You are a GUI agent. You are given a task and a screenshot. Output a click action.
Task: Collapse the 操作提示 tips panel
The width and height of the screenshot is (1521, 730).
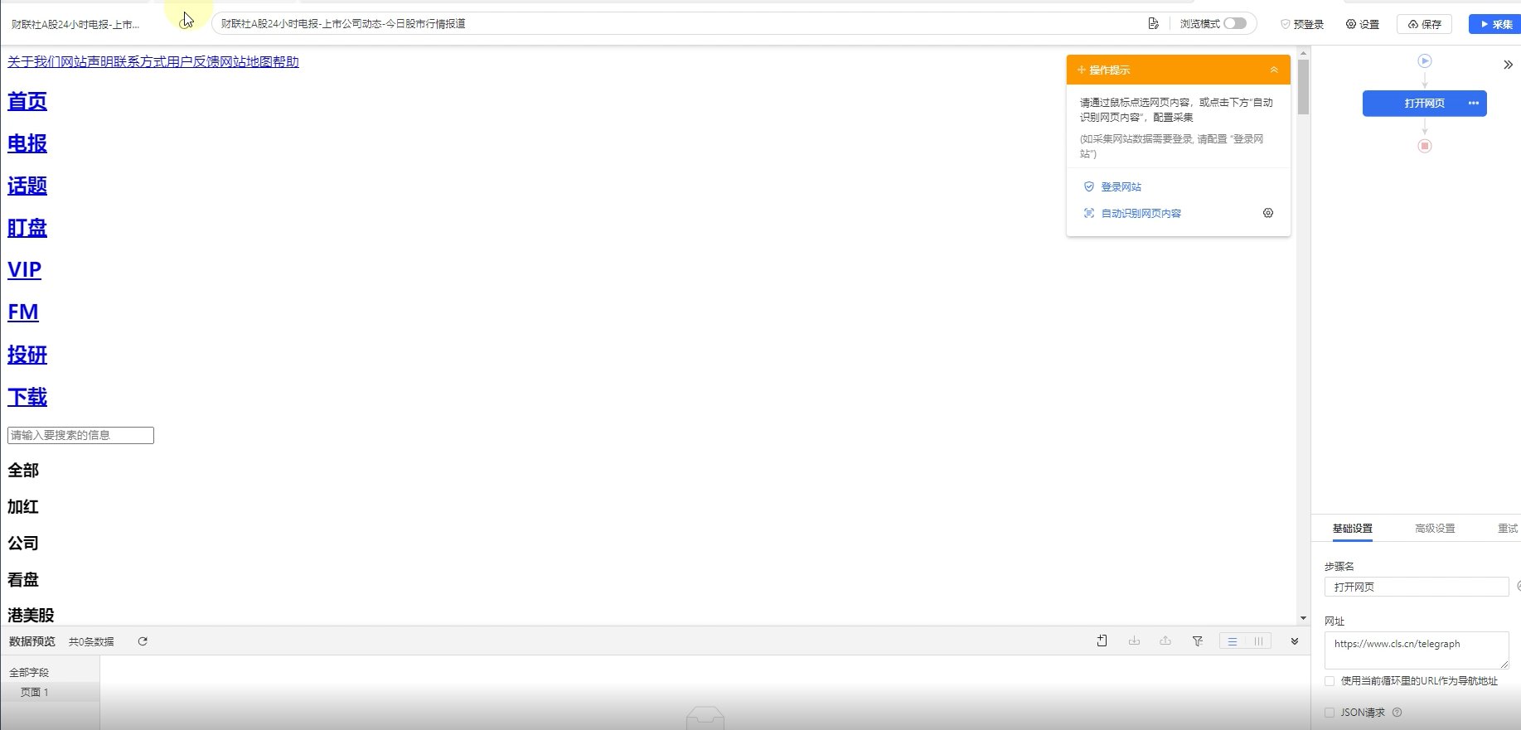point(1274,70)
